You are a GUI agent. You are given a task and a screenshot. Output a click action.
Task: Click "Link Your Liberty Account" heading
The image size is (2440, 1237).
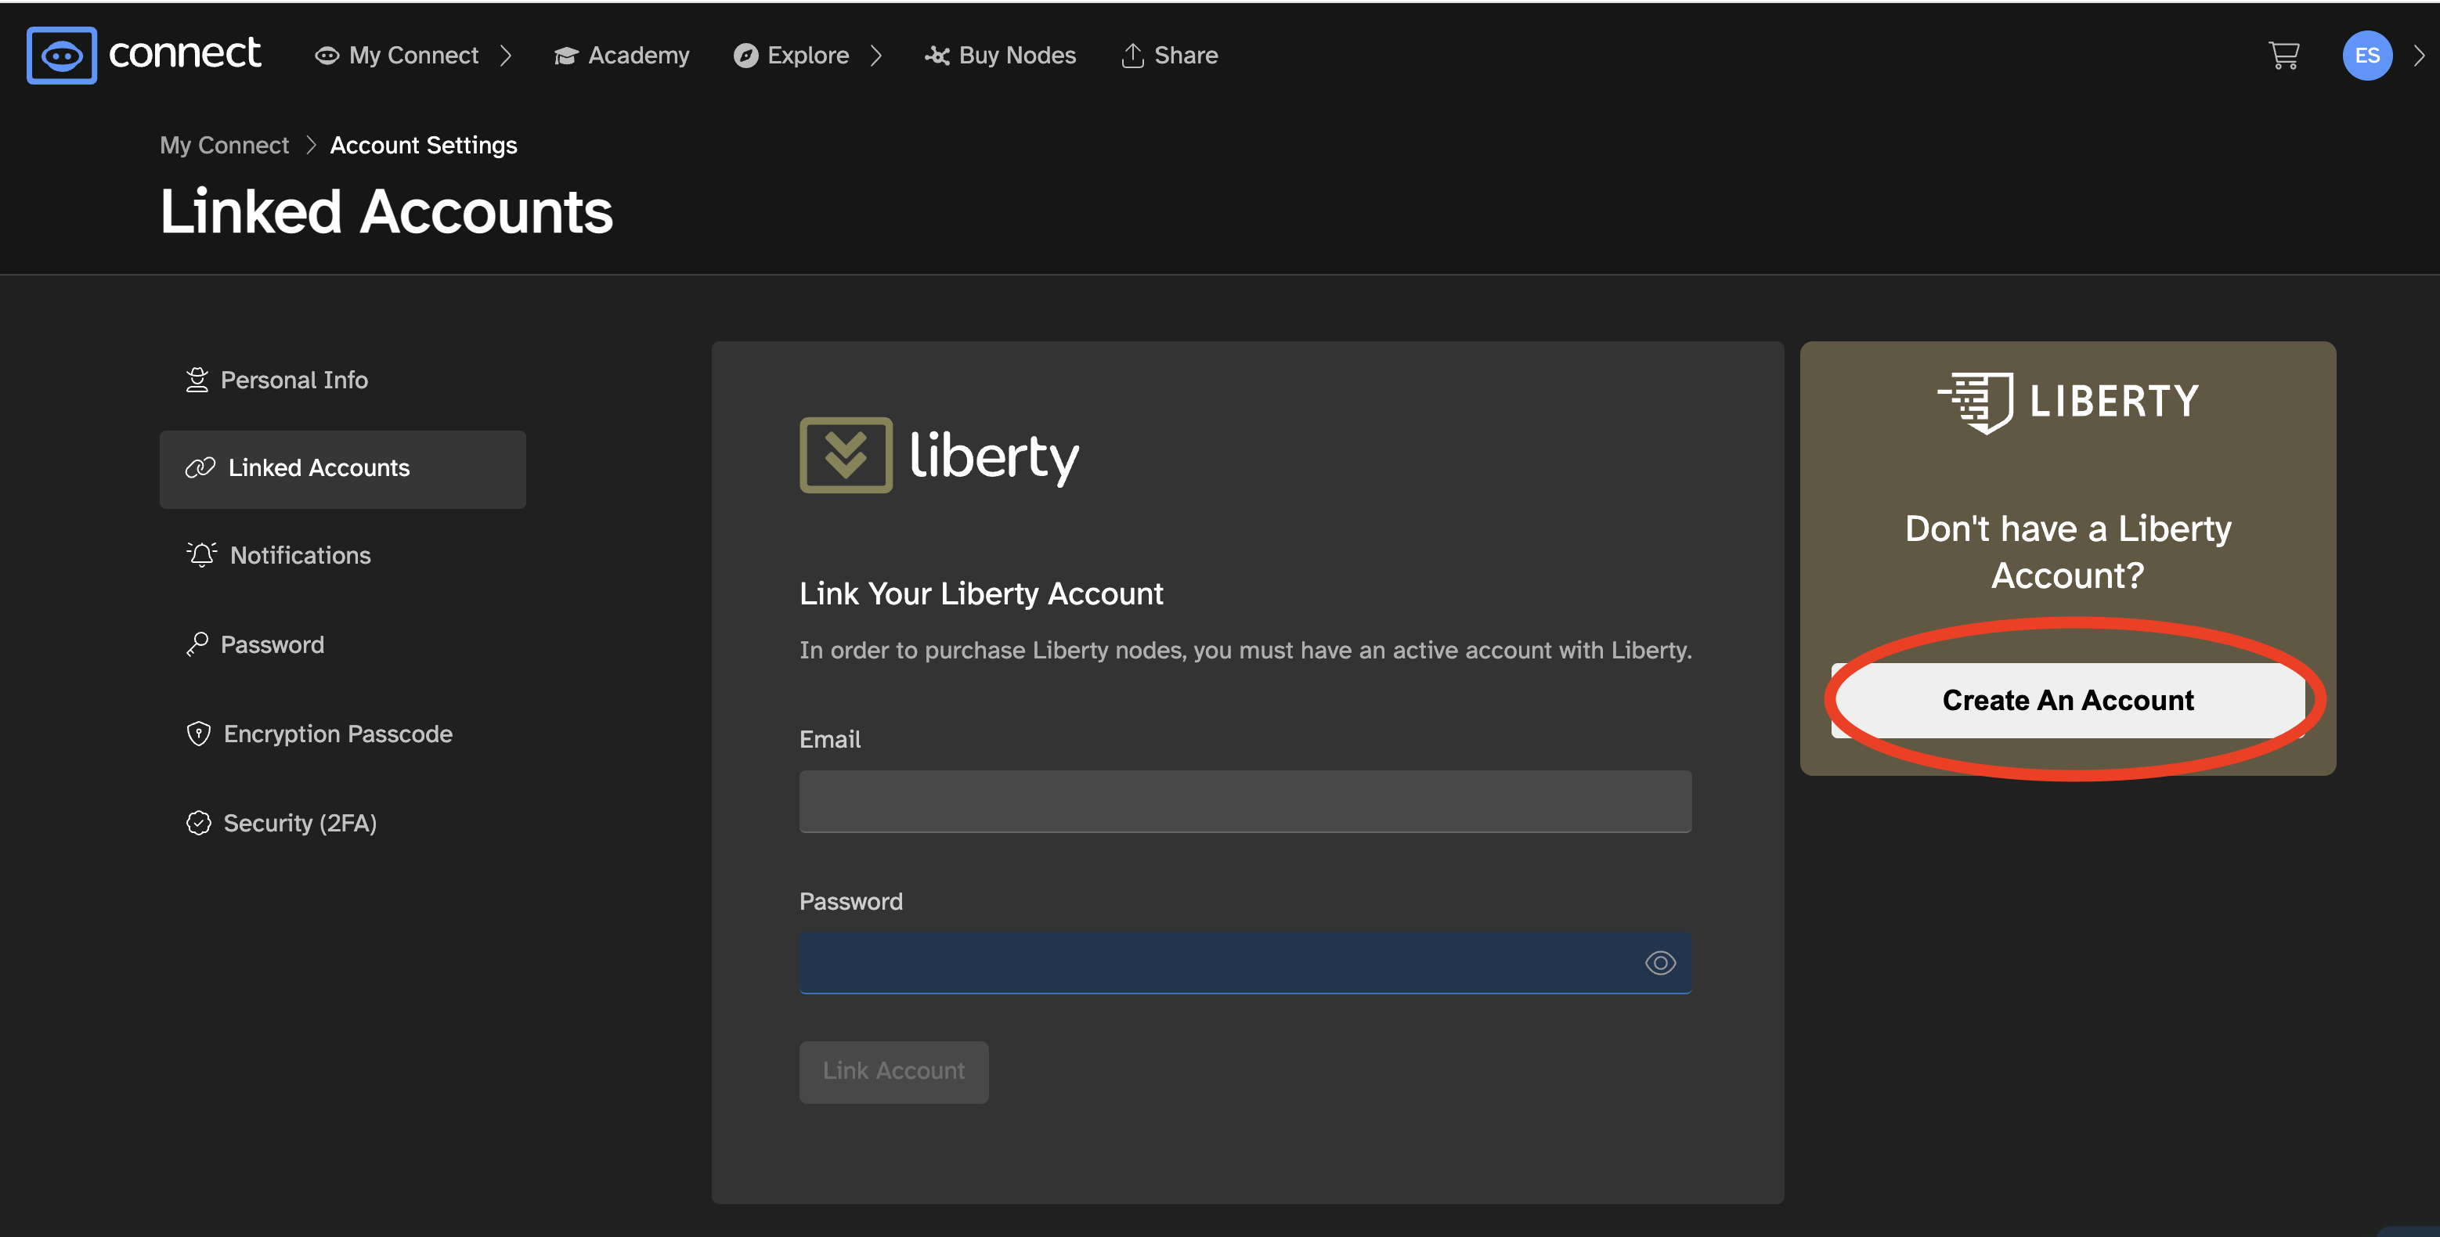point(980,594)
